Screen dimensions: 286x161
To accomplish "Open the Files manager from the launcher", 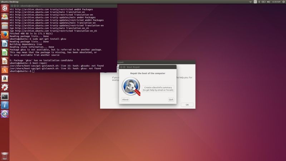I will tap(5, 26).
